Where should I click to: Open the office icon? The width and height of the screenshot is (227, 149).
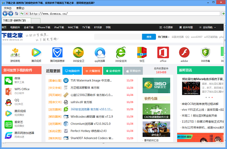tap(163, 52)
